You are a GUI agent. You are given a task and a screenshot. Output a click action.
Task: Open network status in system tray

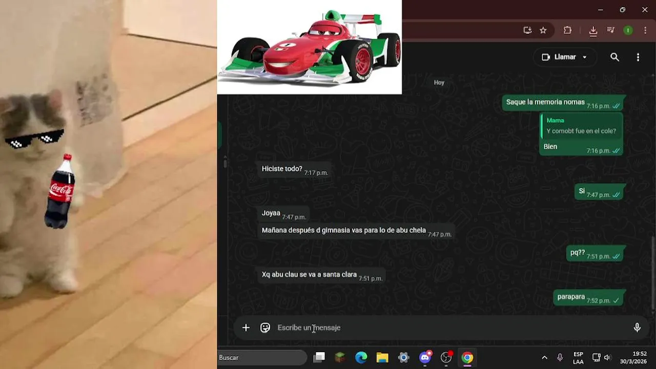click(x=597, y=357)
